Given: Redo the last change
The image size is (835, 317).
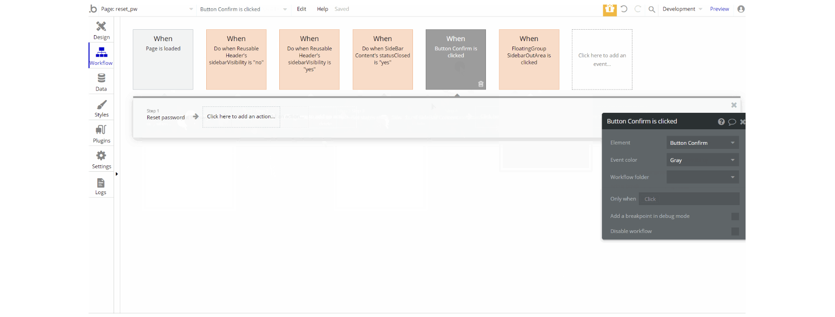Looking at the screenshot, I should coord(638,9).
